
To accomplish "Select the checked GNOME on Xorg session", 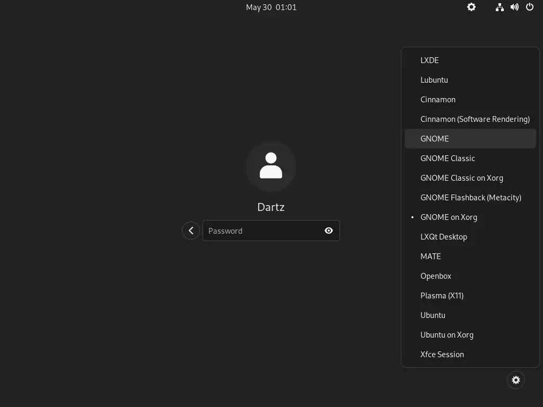I will tap(470, 217).
